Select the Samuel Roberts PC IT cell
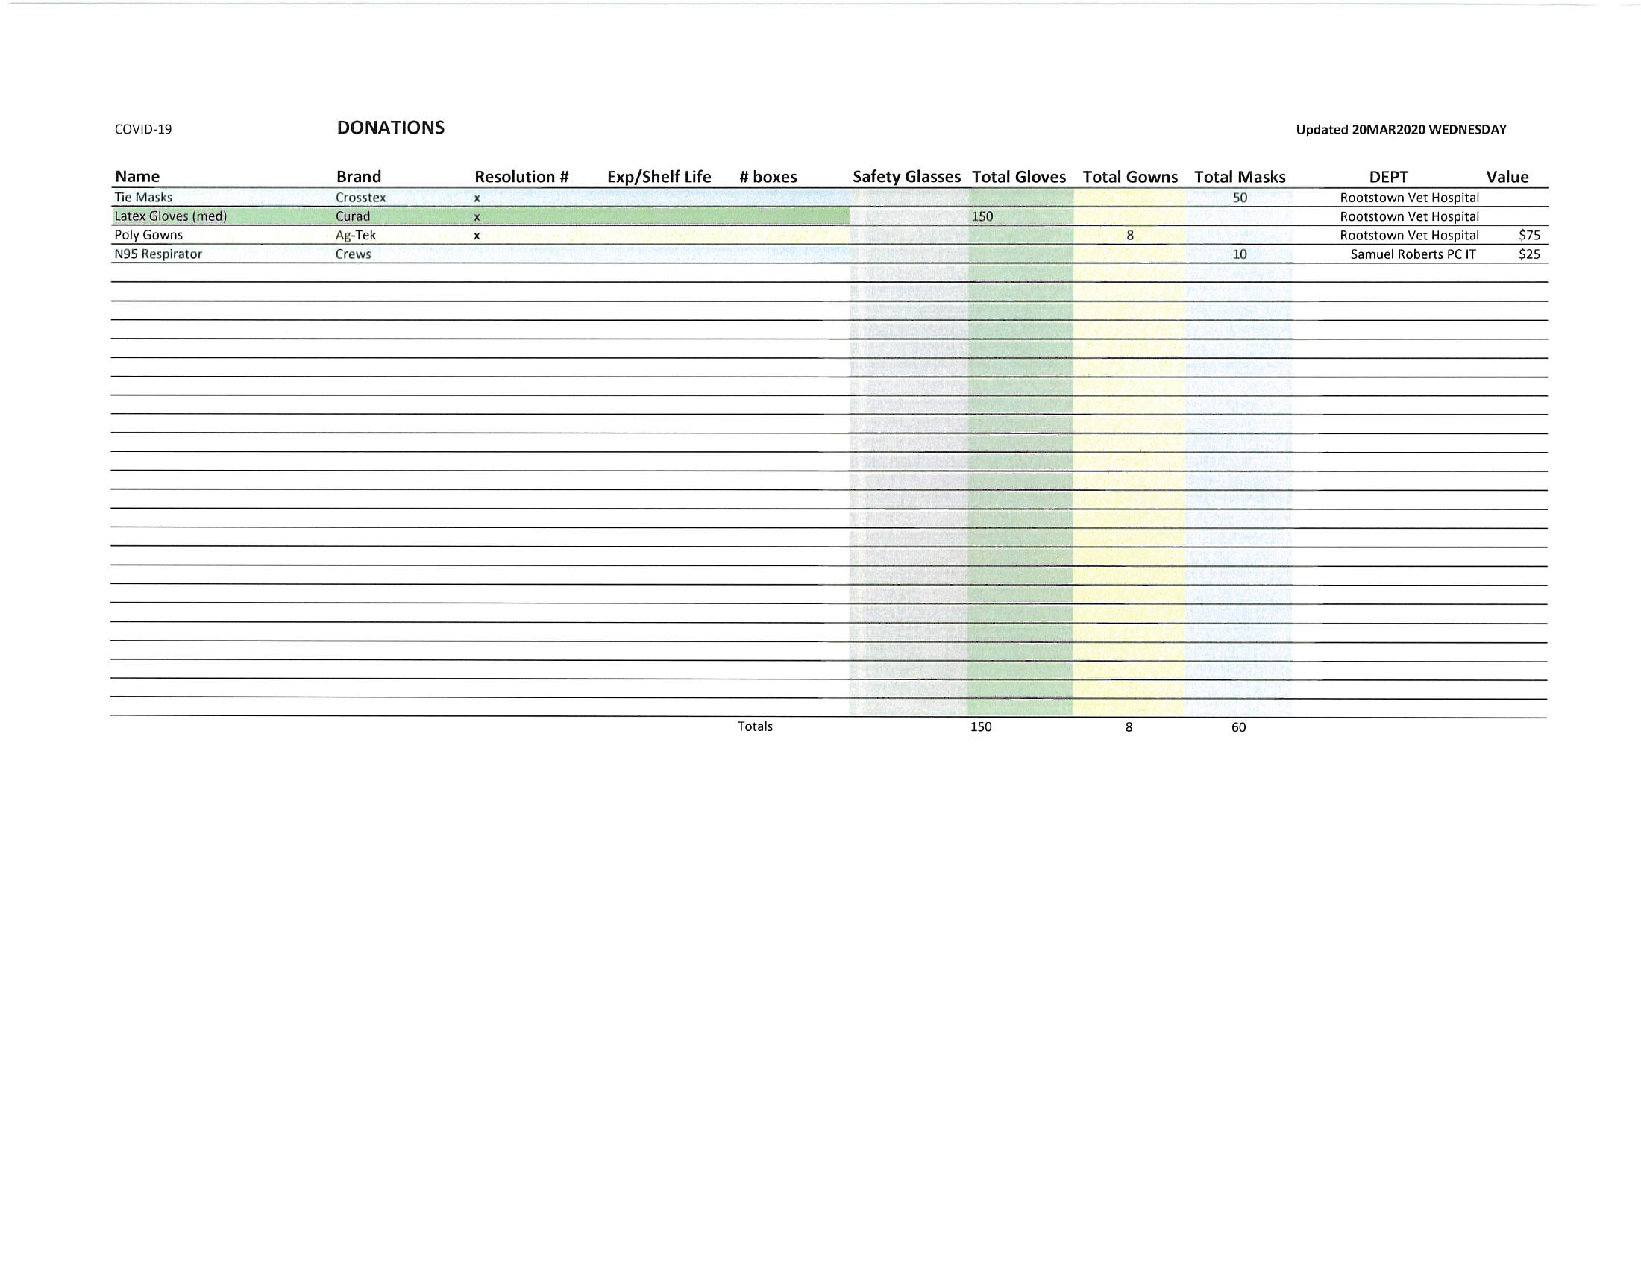The height and width of the screenshot is (1268, 1641). tap(1413, 254)
